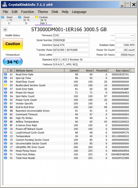Click the Attribute Name column header
The height and width of the screenshot is (188, 138).
(x=39, y=70)
